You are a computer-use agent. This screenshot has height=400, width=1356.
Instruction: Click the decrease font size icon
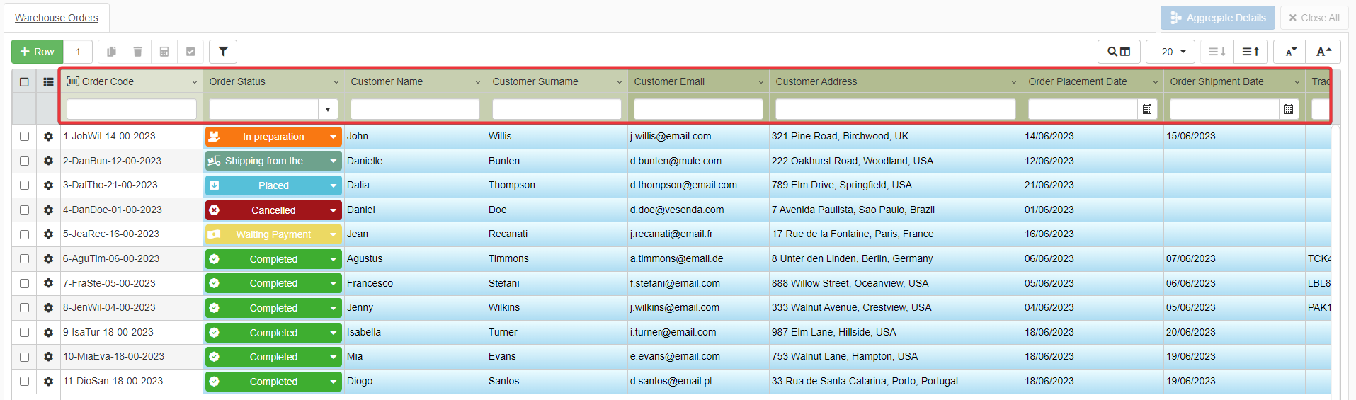coord(1291,52)
